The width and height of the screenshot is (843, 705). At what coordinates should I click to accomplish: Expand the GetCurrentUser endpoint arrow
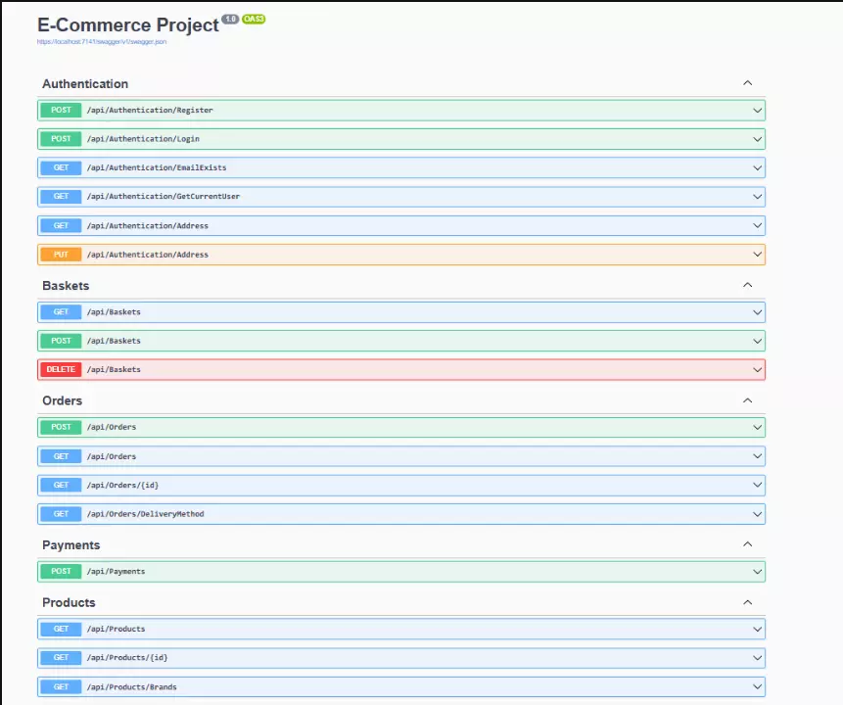pyautogui.click(x=757, y=197)
